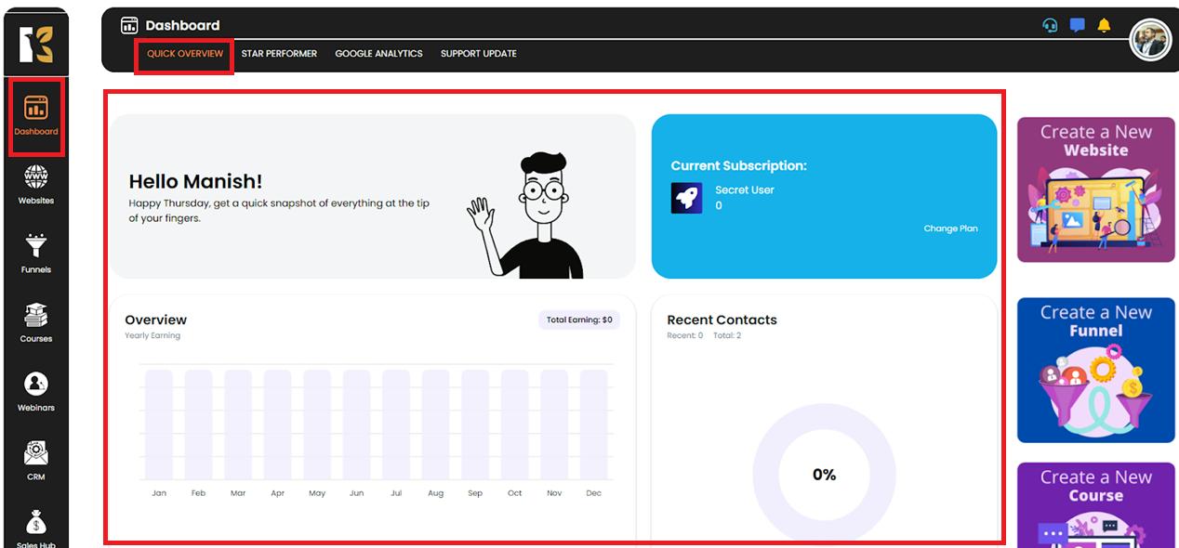Open the Funnels sidebar icon

click(36, 246)
